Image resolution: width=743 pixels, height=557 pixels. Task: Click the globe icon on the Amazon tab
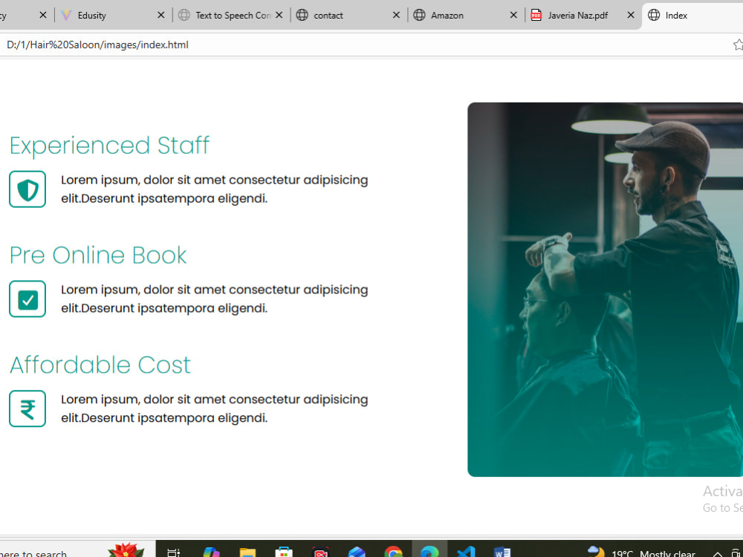[x=419, y=15]
